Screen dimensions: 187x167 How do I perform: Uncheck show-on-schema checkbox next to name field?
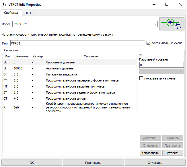tap(148, 43)
